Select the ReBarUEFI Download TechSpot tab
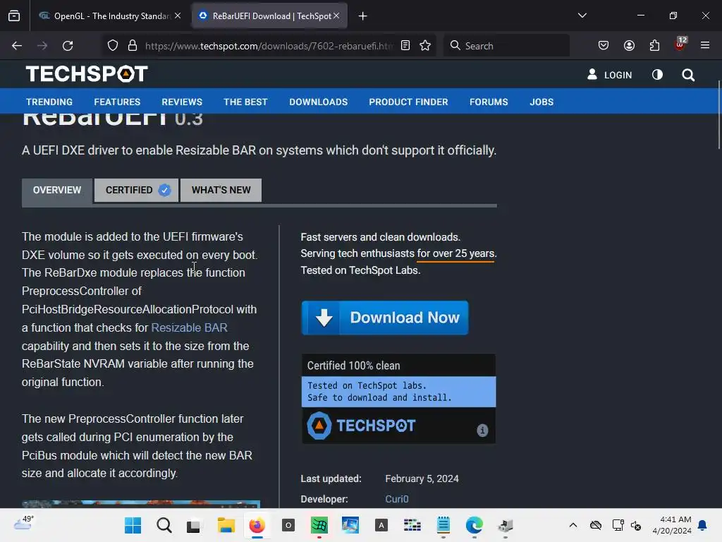722x542 pixels. pos(269,16)
